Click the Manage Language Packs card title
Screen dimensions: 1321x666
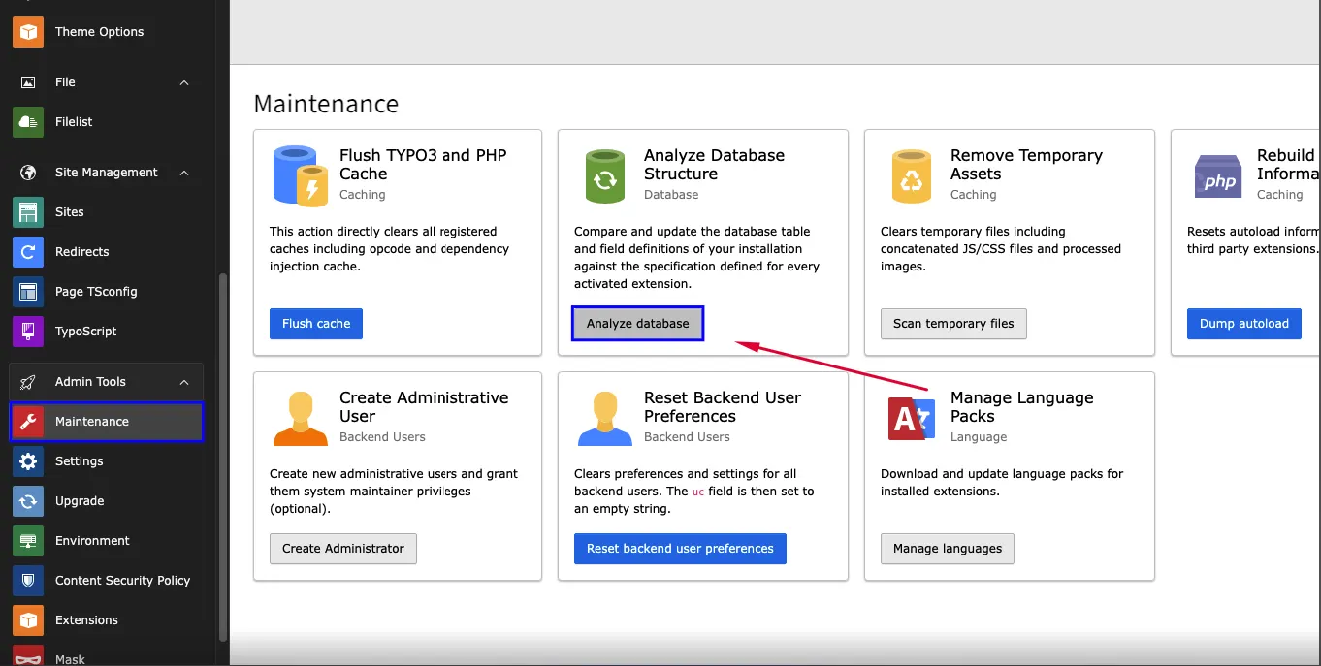coord(1021,407)
